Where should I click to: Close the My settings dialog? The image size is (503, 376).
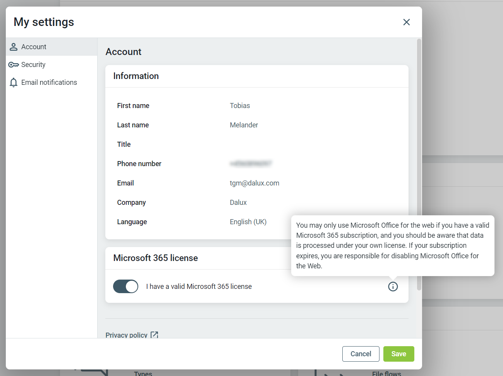coord(406,22)
